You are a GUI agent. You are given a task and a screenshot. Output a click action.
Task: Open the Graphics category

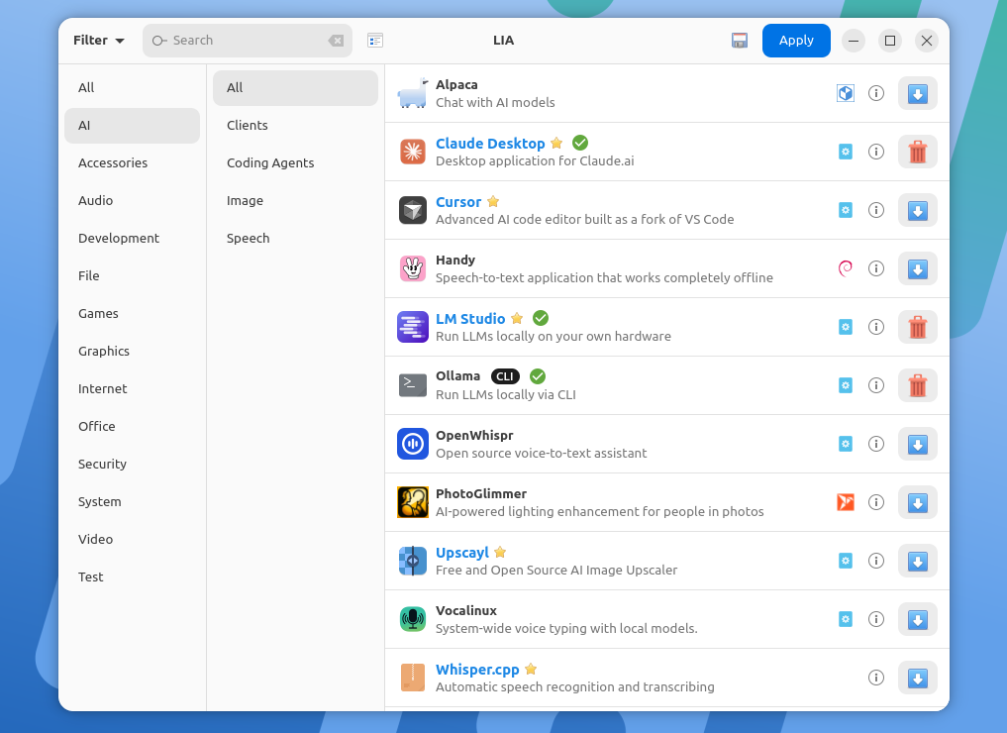click(x=132, y=351)
